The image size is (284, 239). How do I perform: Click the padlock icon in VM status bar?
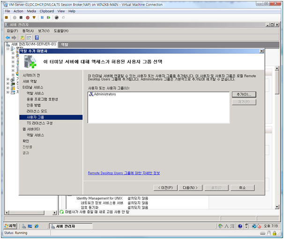[x=275, y=233]
